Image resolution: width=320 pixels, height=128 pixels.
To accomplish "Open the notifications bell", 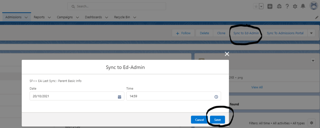I will [303, 7].
